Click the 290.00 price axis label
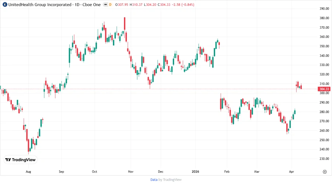 [324, 102]
